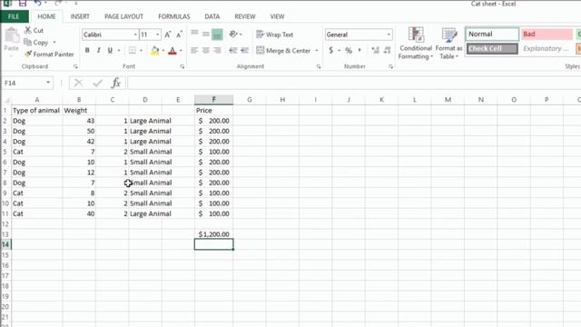
Task: Open the font size 11 dropdown
Action: click(x=157, y=35)
